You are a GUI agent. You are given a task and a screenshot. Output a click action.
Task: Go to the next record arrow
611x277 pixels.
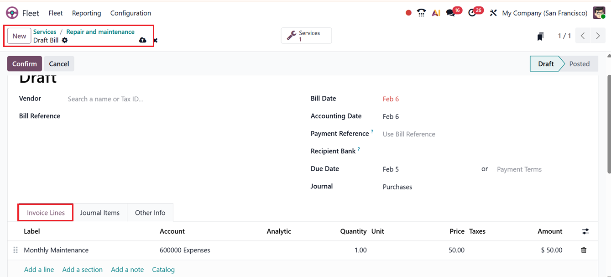pyautogui.click(x=598, y=36)
